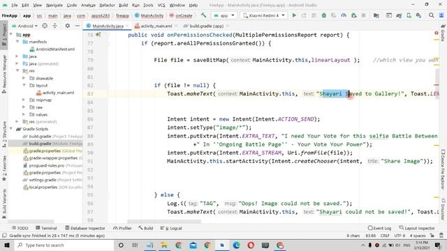Viewport: 447px width, 251px height.
Task: Open Project Structure icon in toolbar
Action: 376,15
